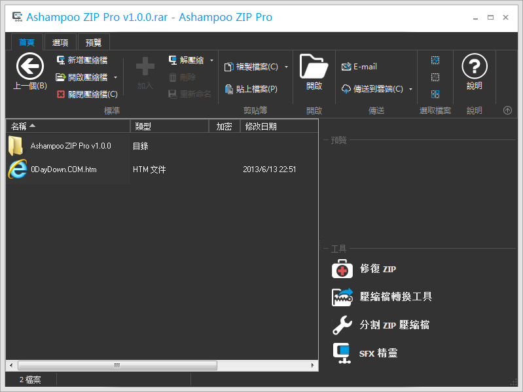Click the deselect-all files icon
The image size is (523, 392).
(435, 77)
